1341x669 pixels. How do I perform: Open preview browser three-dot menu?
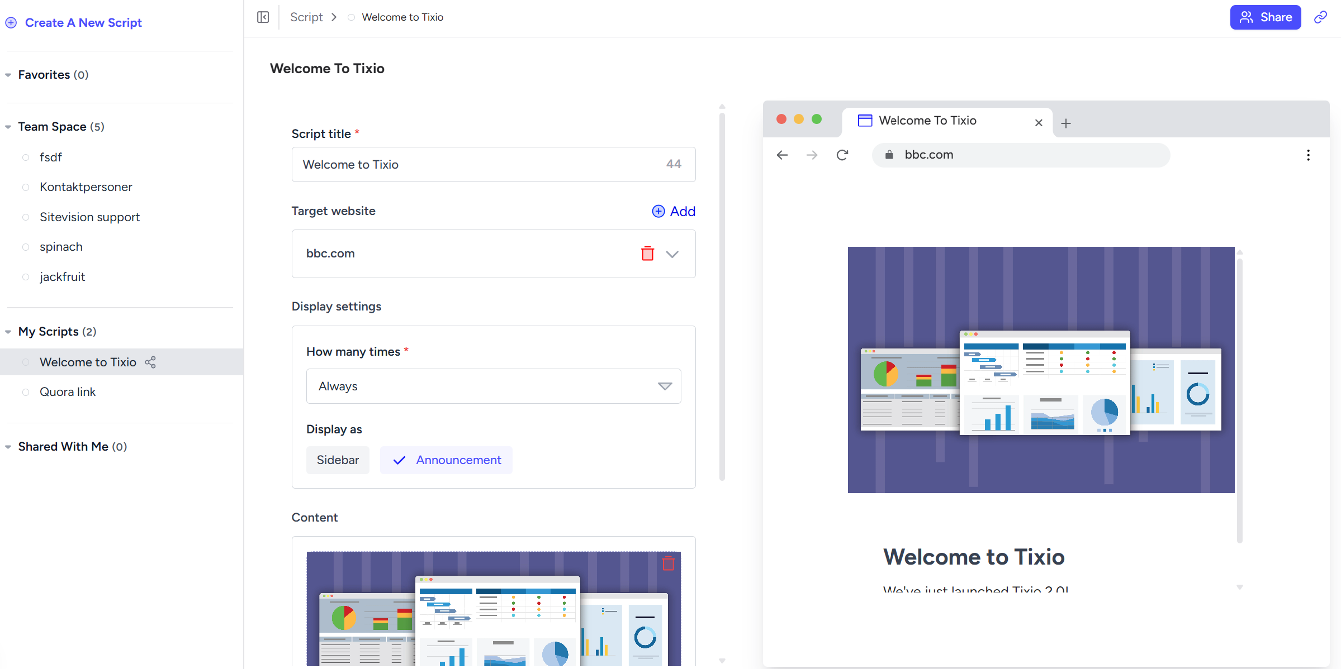pos(1308,155)
